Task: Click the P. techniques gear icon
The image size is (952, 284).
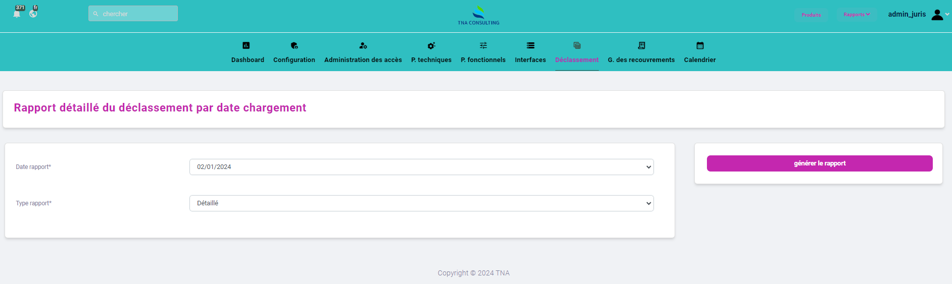Action: click(x=431, y=45)
